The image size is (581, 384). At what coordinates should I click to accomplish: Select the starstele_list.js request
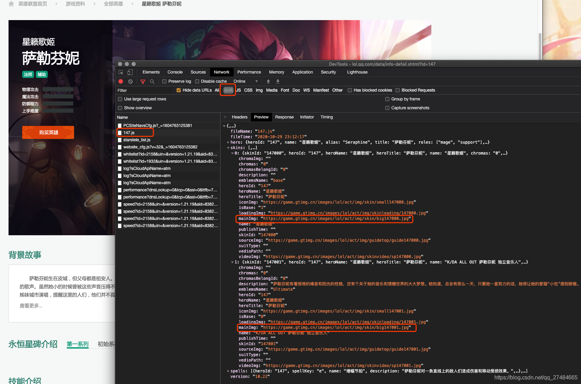pos(168,140)
